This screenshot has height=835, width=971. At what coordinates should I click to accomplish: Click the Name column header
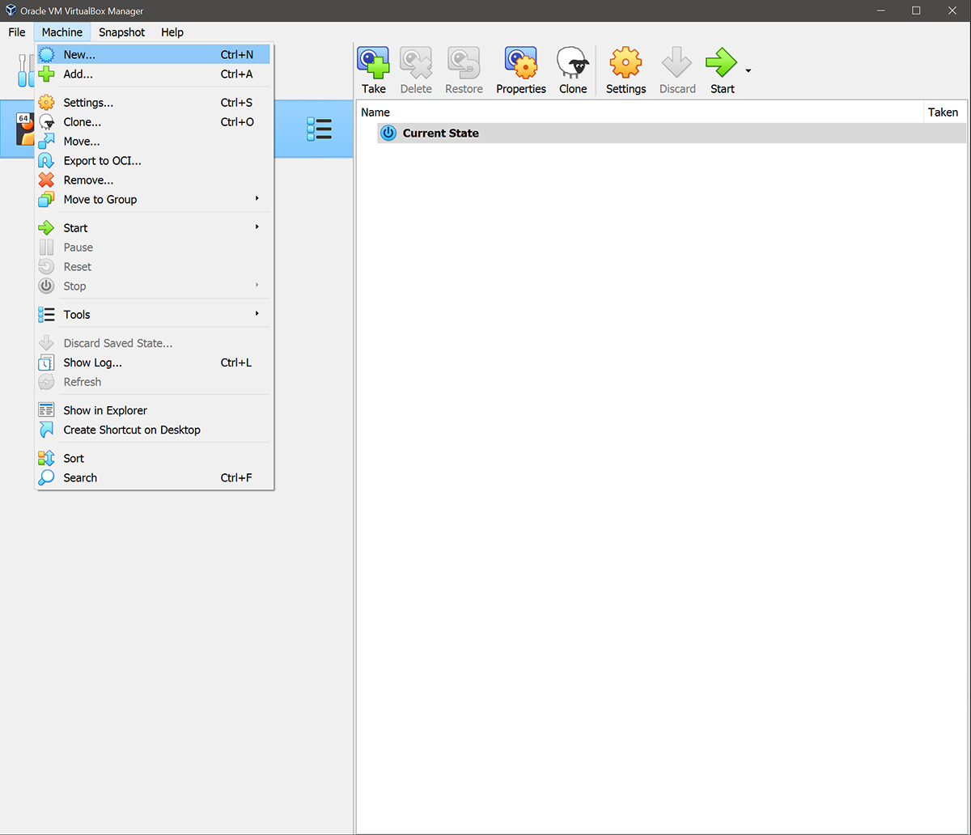pyautogui.click(x=640, y=112)
